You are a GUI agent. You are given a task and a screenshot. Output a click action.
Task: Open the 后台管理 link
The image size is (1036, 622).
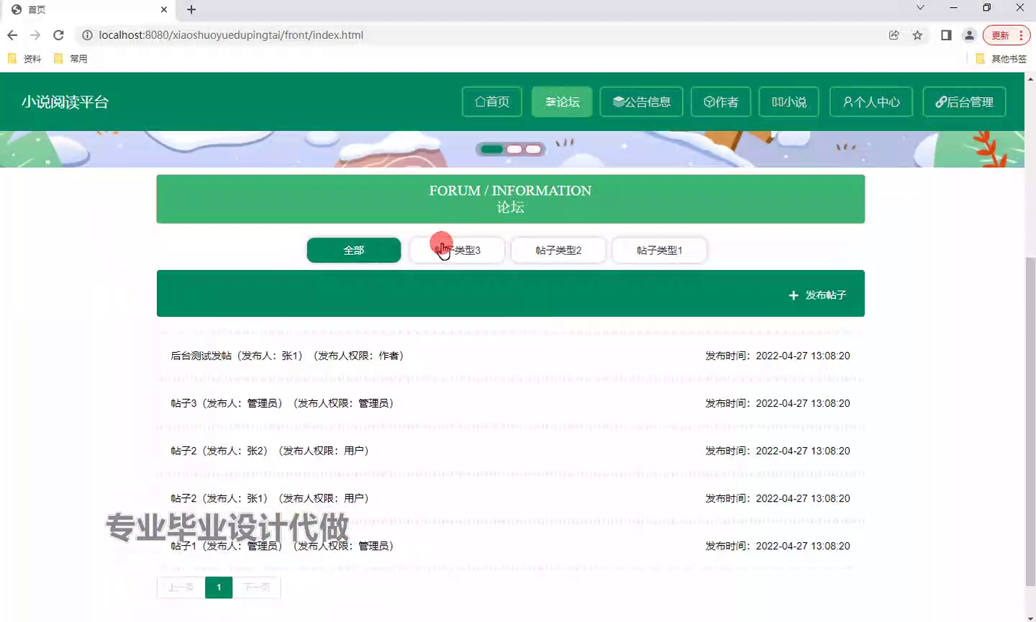[964, 102]
